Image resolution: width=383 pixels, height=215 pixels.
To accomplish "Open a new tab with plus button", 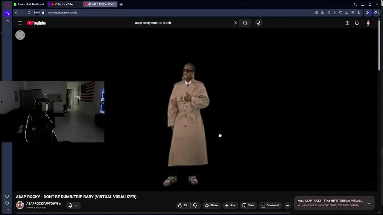I will point(121,4).
